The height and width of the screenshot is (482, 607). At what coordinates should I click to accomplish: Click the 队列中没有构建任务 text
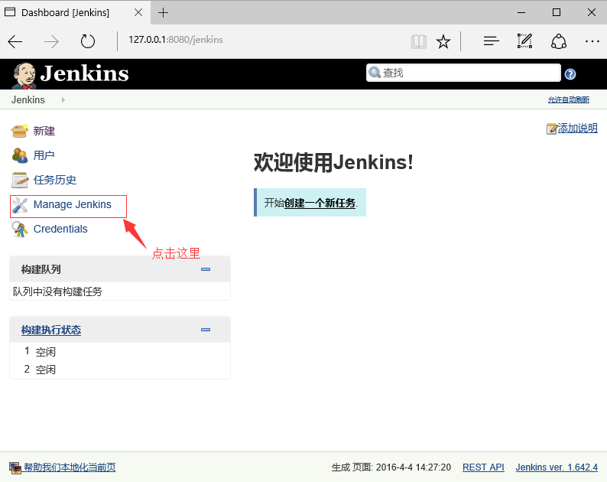pos(57,291)
